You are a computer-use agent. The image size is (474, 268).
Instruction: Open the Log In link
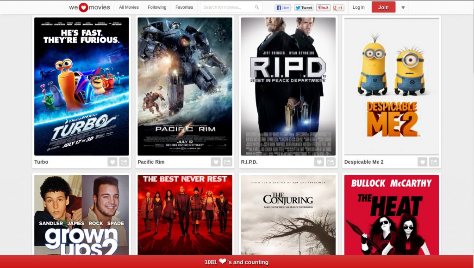pyautogui.click(x=359, y=7)
